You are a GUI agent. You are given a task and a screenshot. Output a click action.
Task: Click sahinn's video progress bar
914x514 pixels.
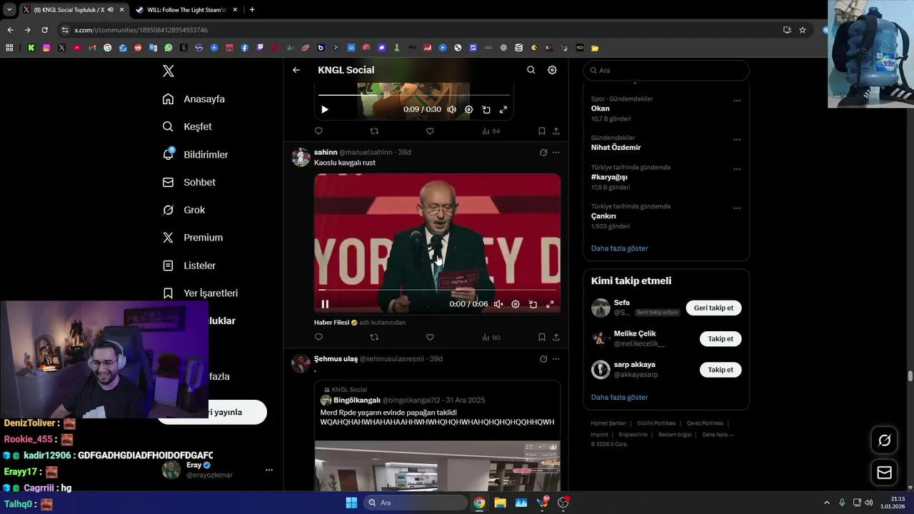(437, 290)
